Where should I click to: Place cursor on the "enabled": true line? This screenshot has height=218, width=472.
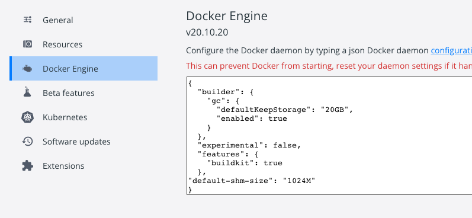pos(252,118)
